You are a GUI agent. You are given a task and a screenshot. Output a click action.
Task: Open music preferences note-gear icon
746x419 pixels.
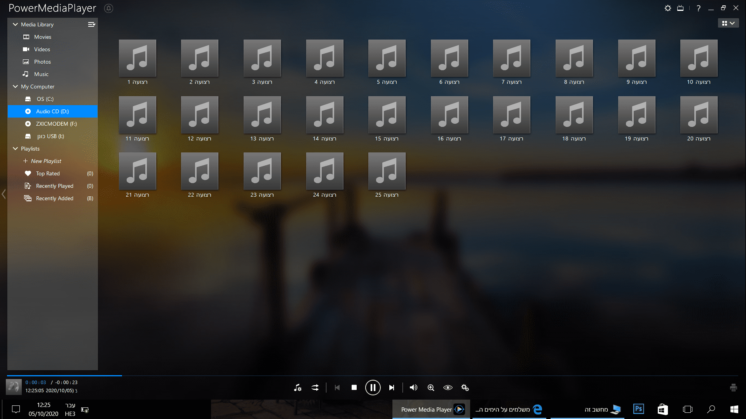point(298,388)
